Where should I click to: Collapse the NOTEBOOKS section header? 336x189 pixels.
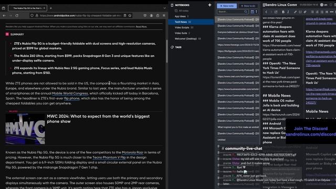click(182, 5)
